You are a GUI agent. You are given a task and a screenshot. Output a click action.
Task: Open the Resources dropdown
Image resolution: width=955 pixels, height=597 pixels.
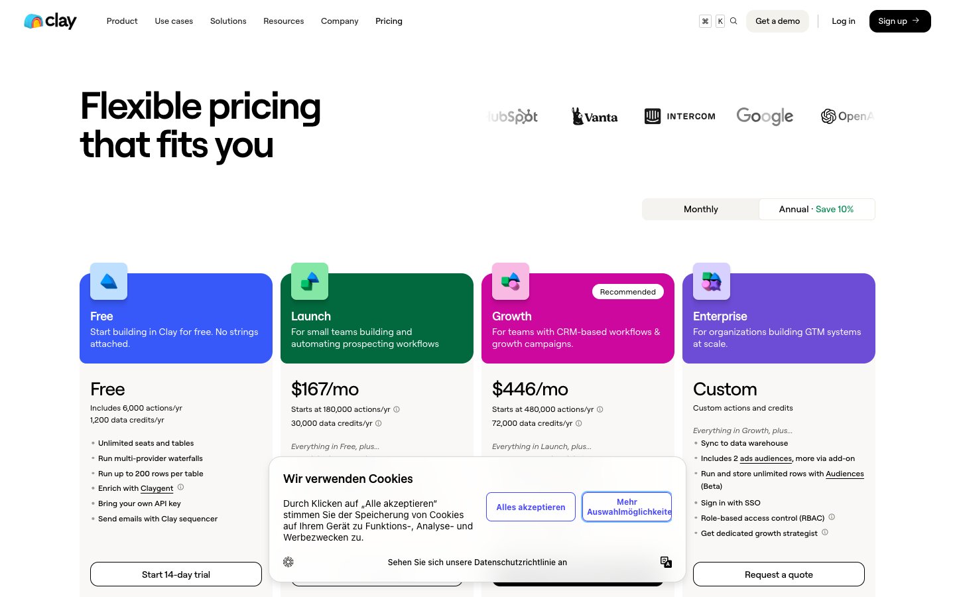283,21
